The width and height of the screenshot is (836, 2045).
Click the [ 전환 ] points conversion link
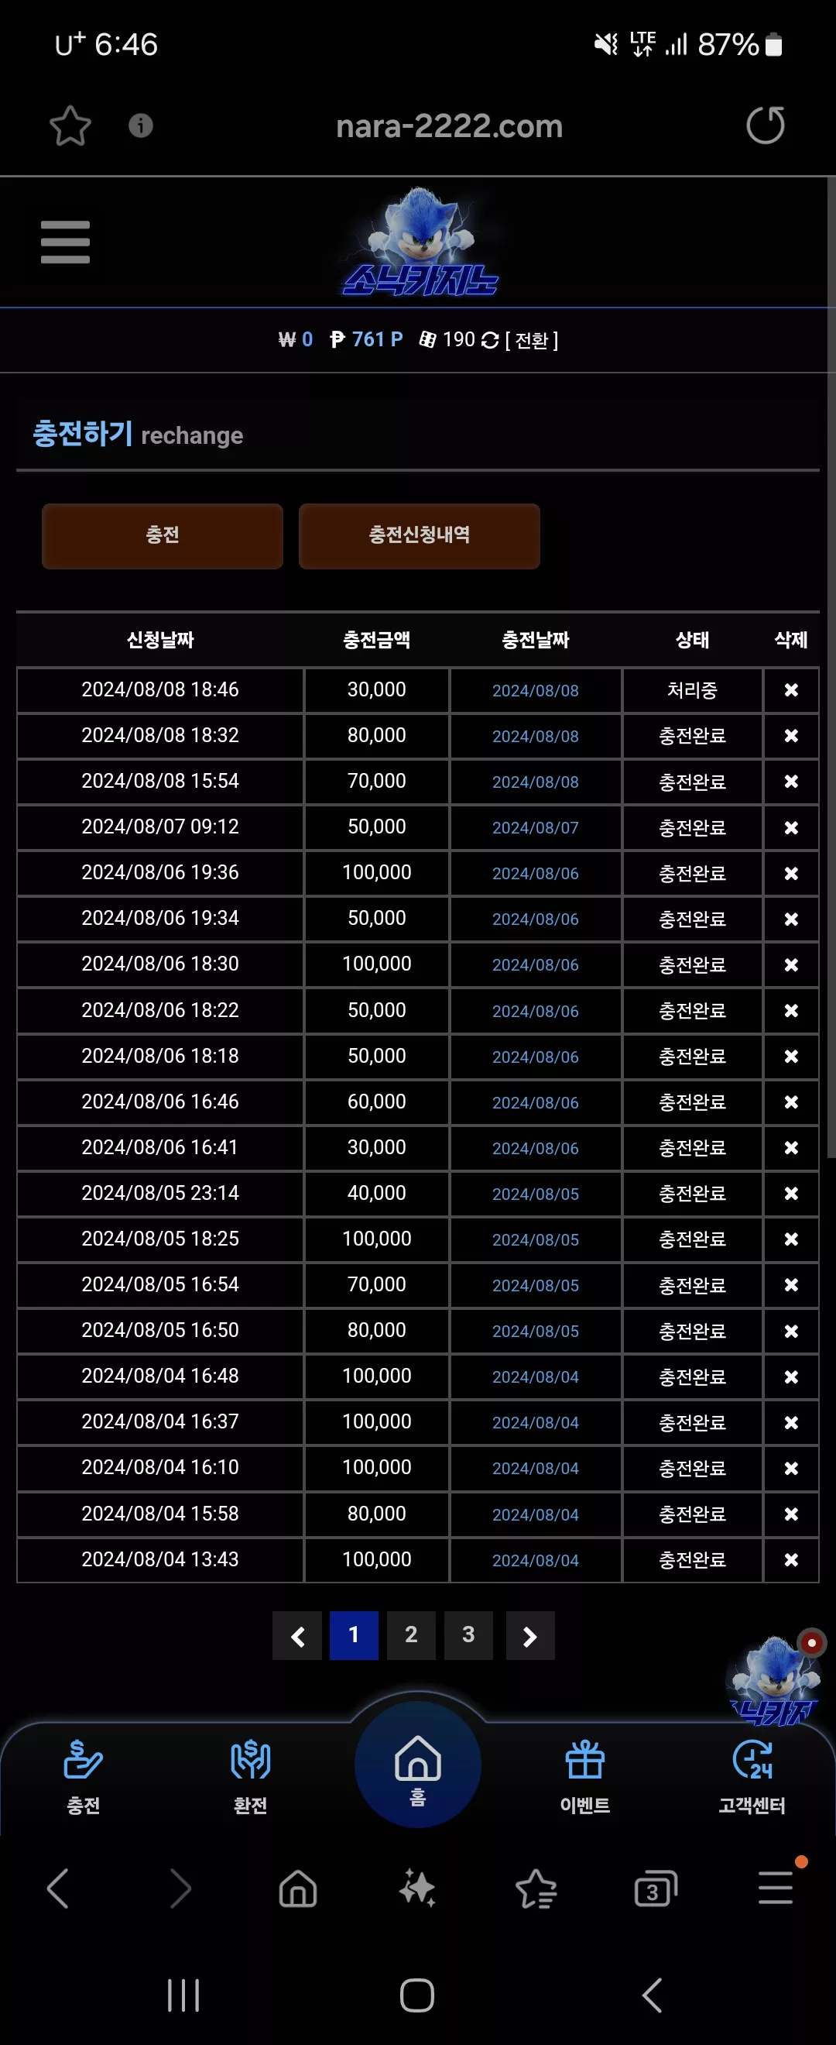click(x=532, y=341)
